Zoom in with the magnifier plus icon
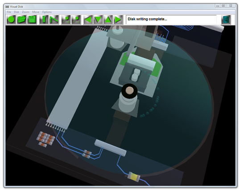The height and width of the screenshot is (190, 240). 66,20
